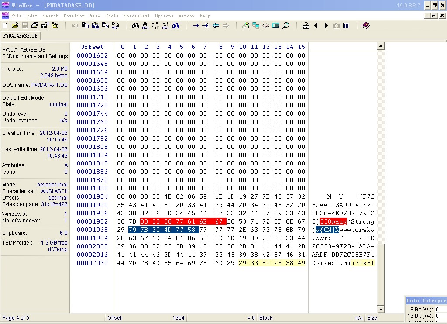Click the Offset column header
Image resolution: width=447 pixels, height=324 pixels.
pyautogui.click(x=92, y=47)
